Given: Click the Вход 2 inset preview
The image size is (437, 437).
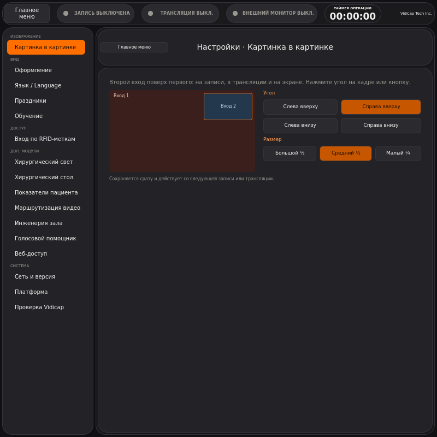Looking at the screenshot, I should click(x=228, y=107).
